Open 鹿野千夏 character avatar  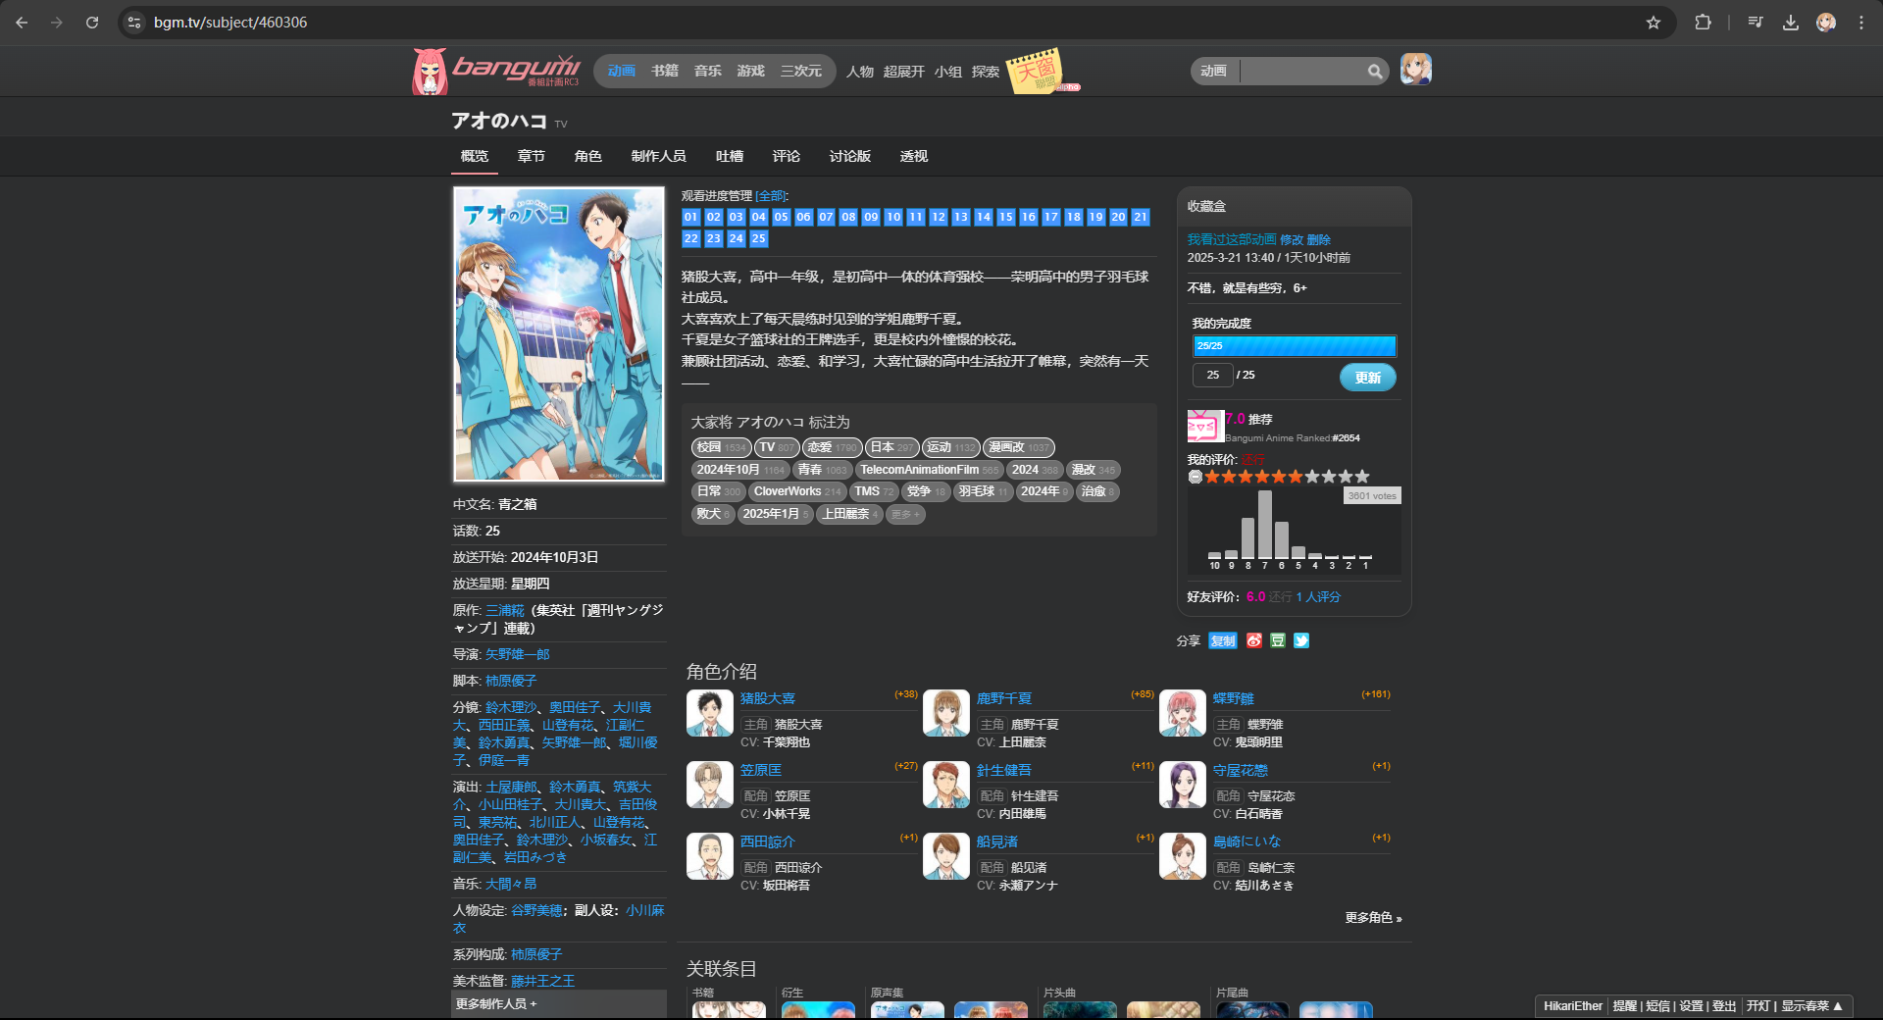(x=946, y=713)
